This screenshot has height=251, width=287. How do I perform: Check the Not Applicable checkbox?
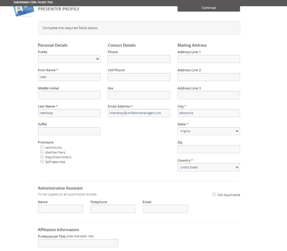214,195
